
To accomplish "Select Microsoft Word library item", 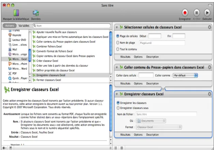I will (x=18, y=68).
